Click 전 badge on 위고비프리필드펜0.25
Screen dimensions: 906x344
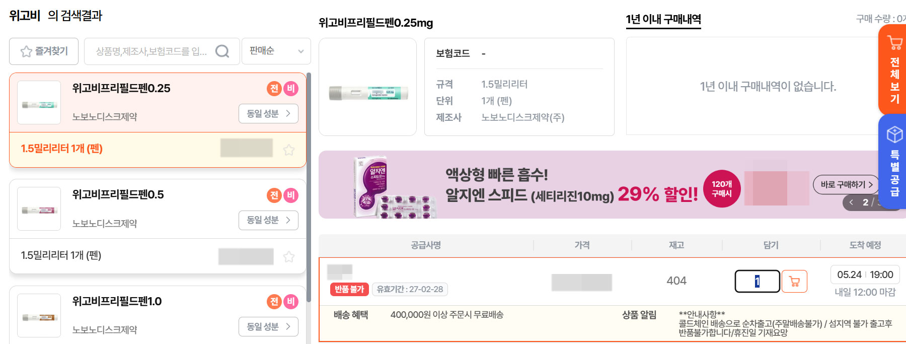(274, 89)
